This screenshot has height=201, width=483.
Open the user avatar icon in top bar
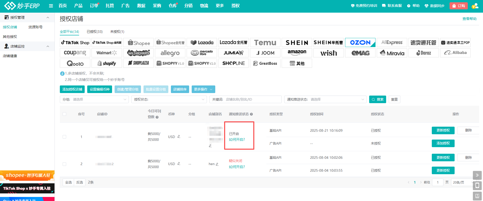point(475,6)
